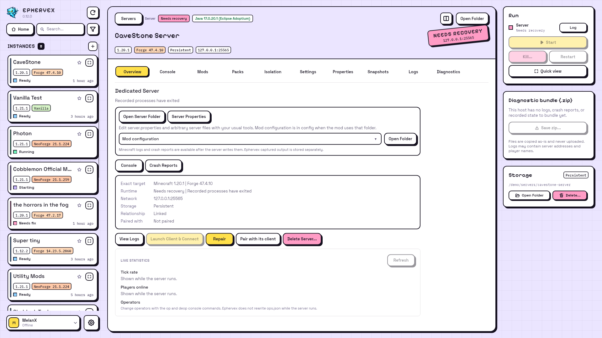
Task: Click Pair with its client
Action: point(258,239)
